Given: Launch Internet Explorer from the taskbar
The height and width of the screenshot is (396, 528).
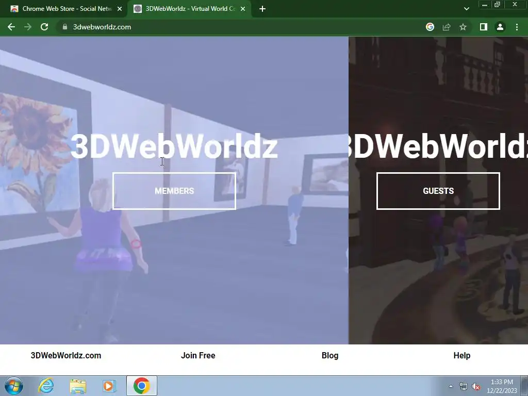Looking at the screenshot, I should [46, 386].
